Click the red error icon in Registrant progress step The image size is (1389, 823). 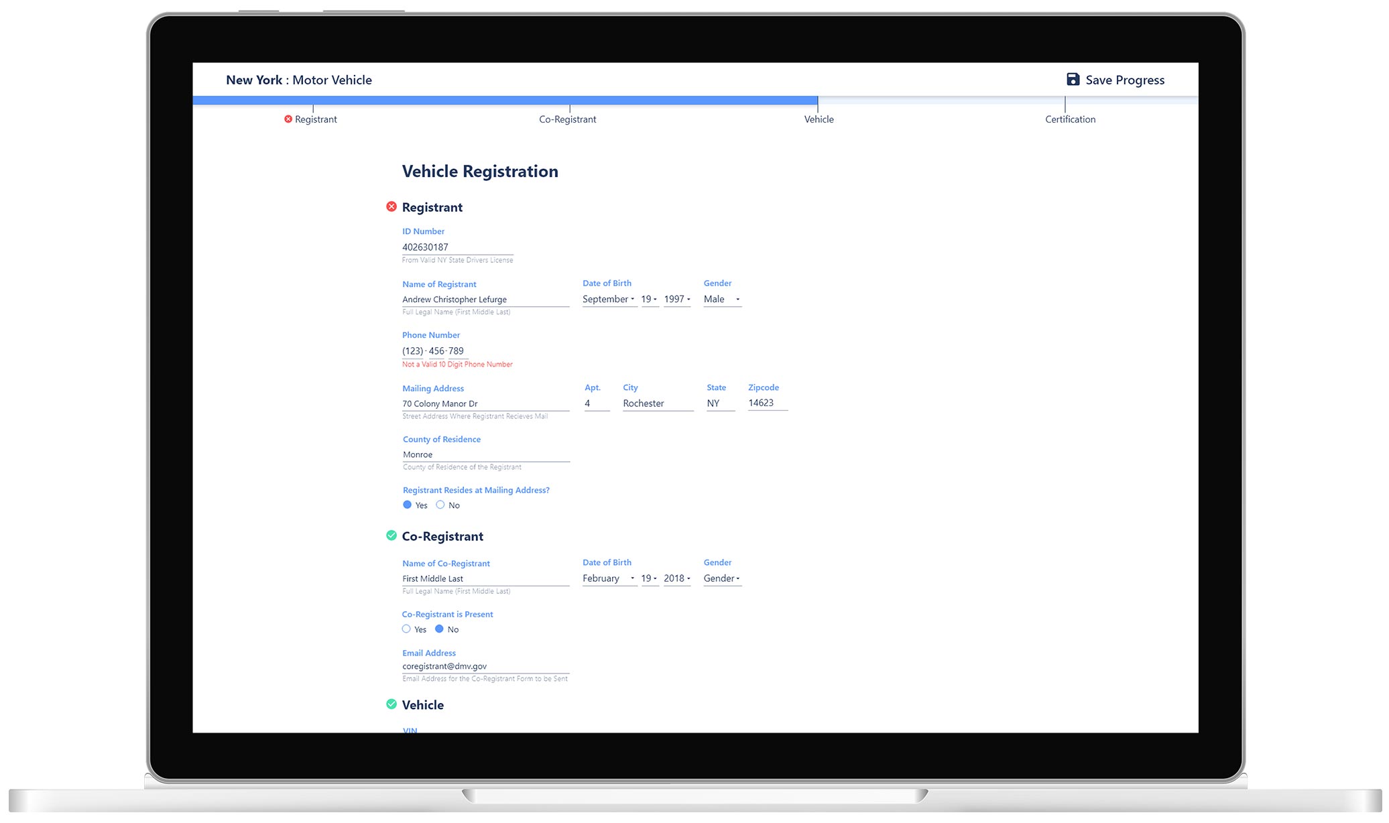pos(288,119)
